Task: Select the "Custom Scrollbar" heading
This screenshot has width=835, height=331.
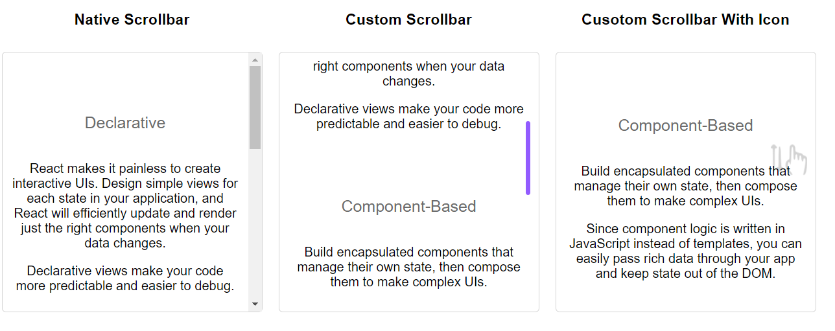Action: [x=408, y=19]
